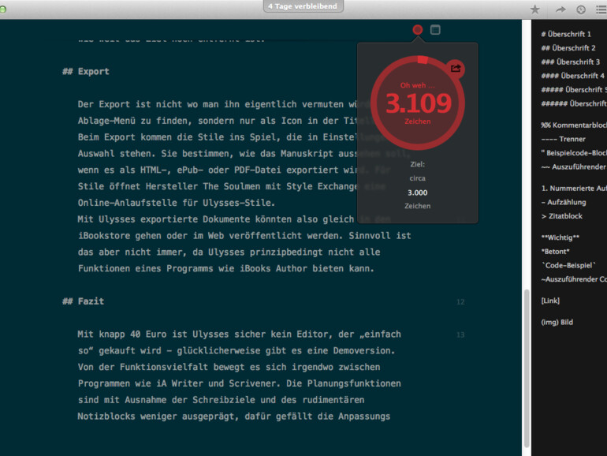
Task: Click paragraph number 13 in the margin
Action: coord(460,335)
